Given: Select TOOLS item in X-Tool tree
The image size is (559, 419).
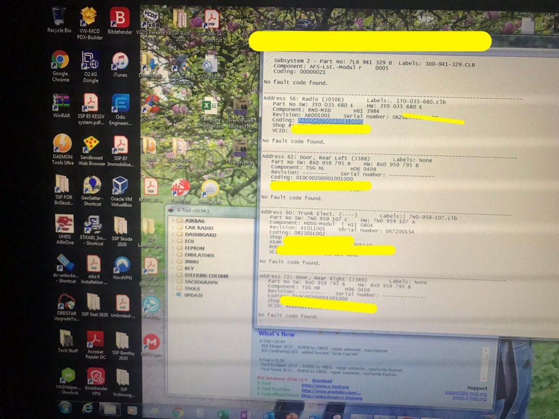Looking at the screenshot, I should (x=192, y=289).
